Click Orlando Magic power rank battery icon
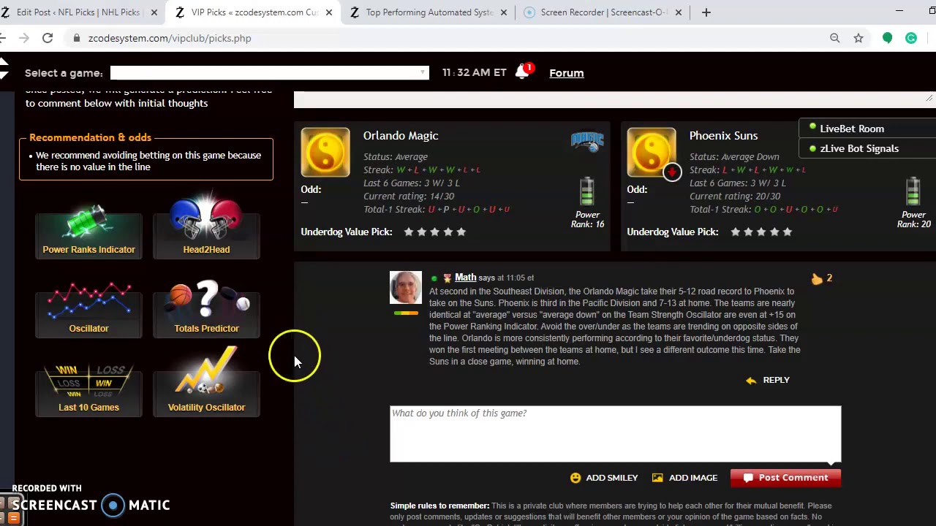Image resolution: width=936 pixels, height=526 pixels. point(587,191)
